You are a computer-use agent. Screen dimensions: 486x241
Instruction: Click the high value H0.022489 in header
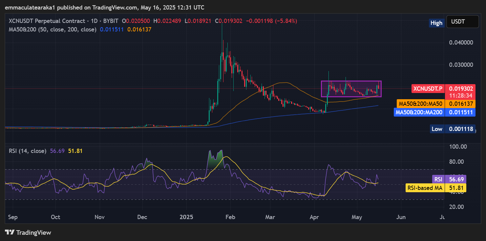pos(167,21)
